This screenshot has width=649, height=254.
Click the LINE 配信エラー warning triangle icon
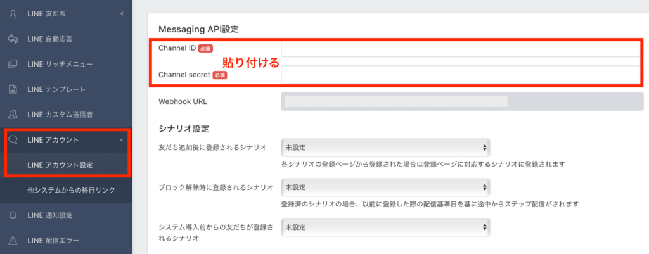pyautogui.click(x=13, y=240)
